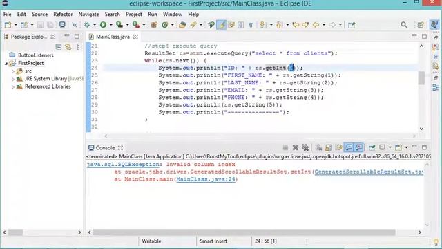
Task: Click the Console horizontal scrollbar
Action: [244, 232]
